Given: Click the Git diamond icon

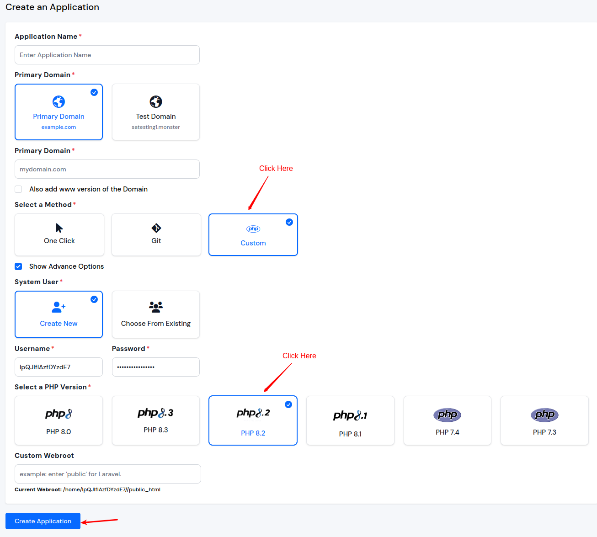Looking at the screenshot, I should click(156, 228).
